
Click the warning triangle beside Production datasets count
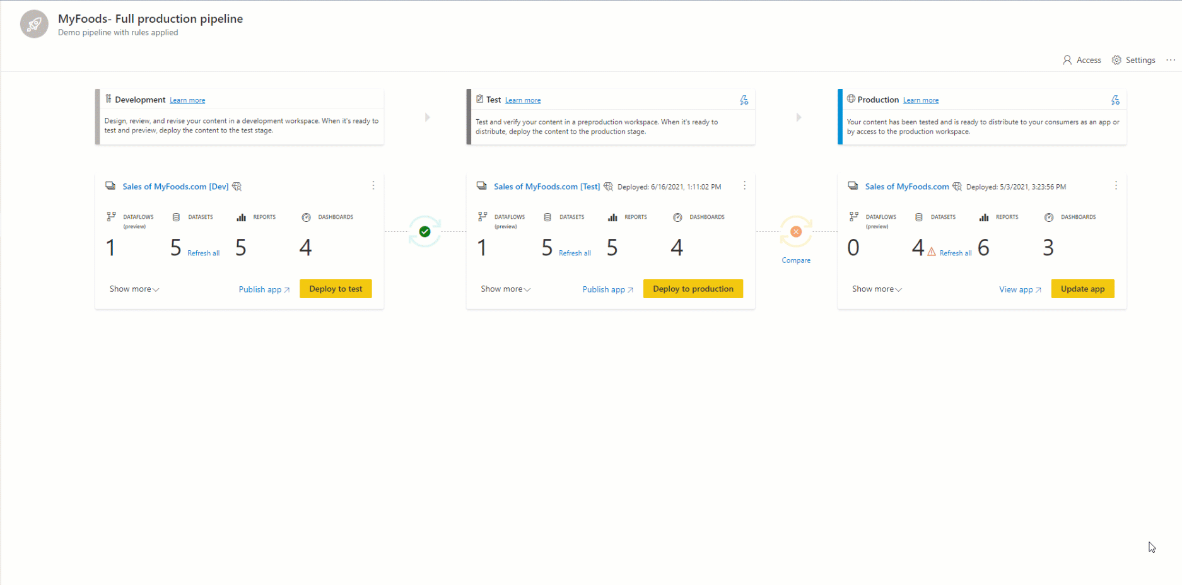pos(932,250)
